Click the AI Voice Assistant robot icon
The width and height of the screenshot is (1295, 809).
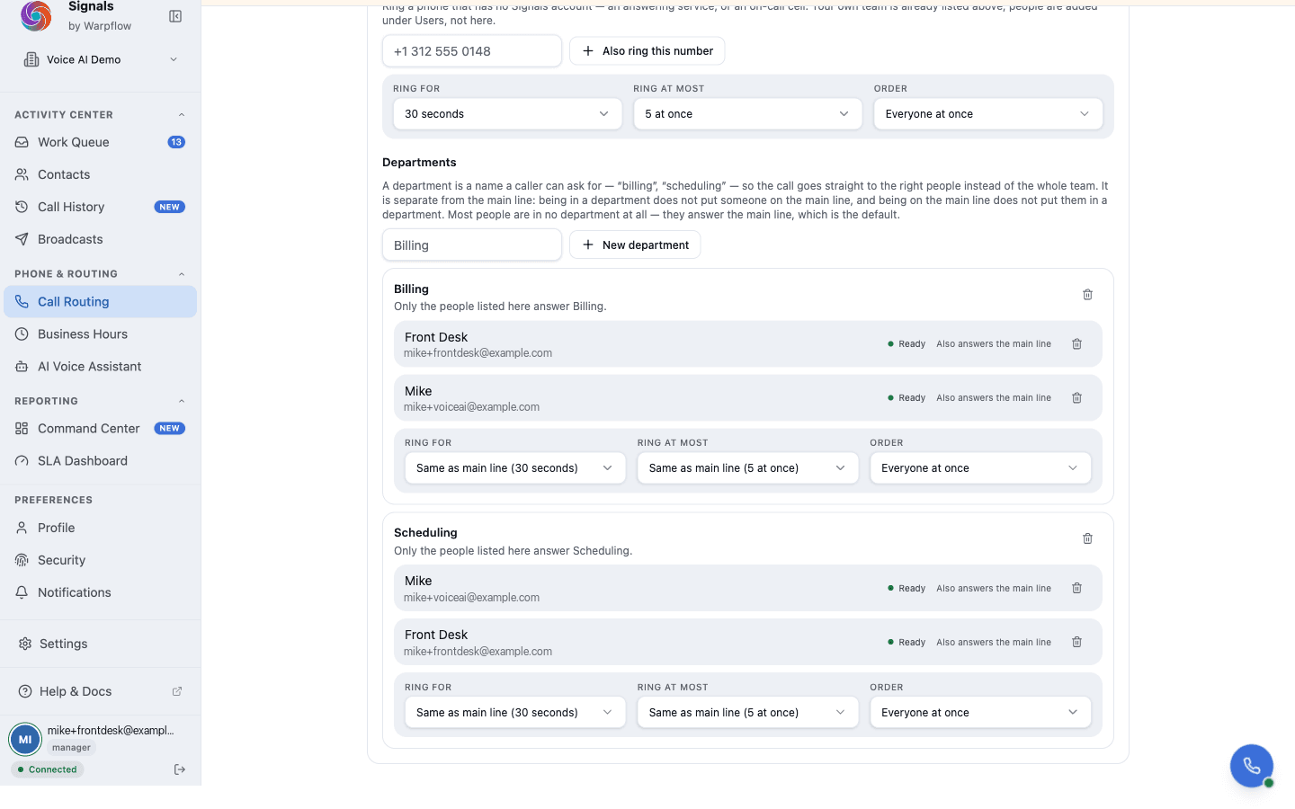point(22,367)
